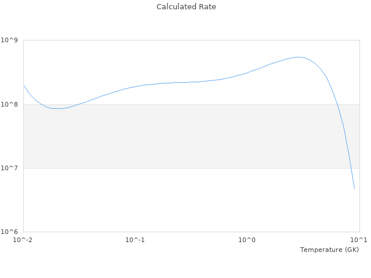Click the white plot area below the gray band
The image size is (371, 278).
[x=191, y=200]
